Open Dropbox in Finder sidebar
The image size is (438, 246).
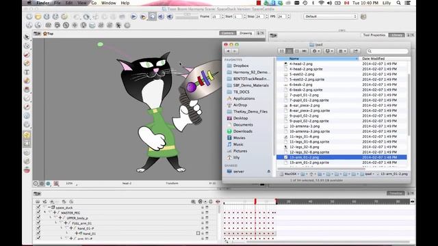tap(241, 66)
